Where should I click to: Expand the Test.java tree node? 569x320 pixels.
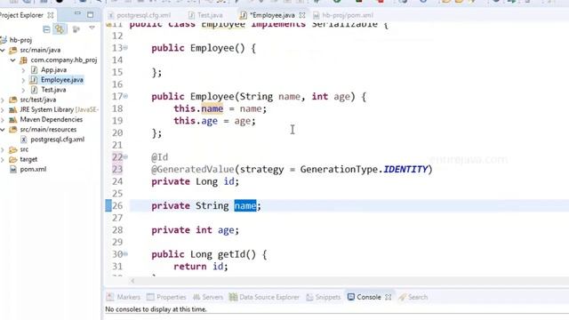click(23, 90)
